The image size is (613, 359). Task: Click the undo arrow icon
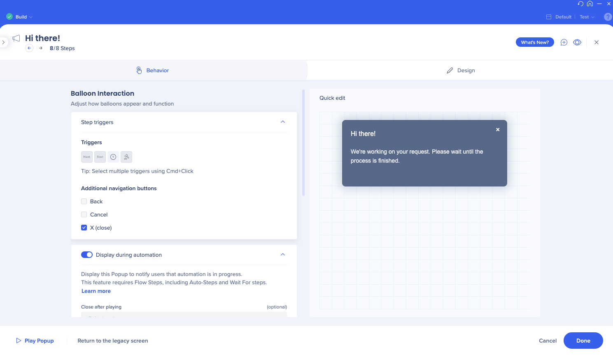click(x=580, y=4)
